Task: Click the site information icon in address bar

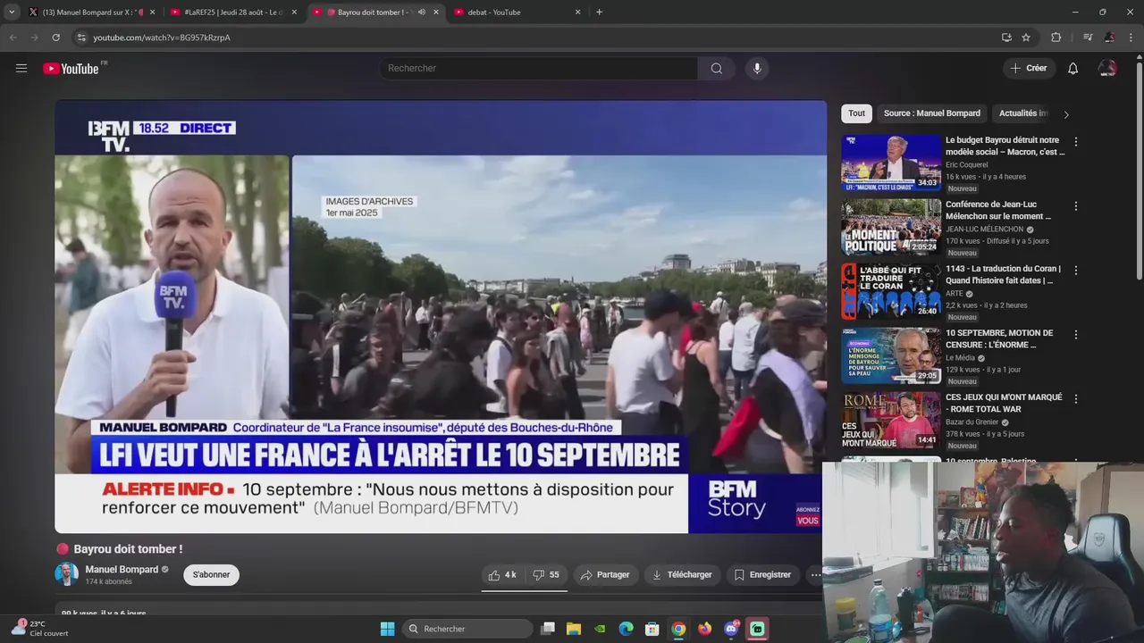Action: click(x=81, y=38)
